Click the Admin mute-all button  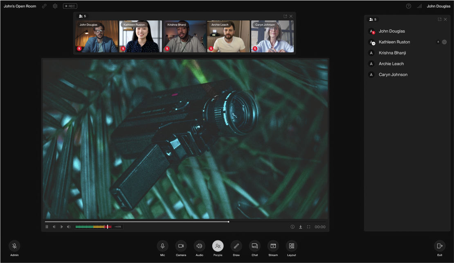[x=14, y=246]
